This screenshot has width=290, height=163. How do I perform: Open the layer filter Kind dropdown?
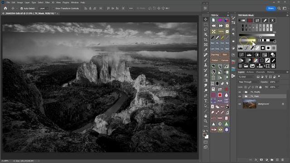coord(246,77)
